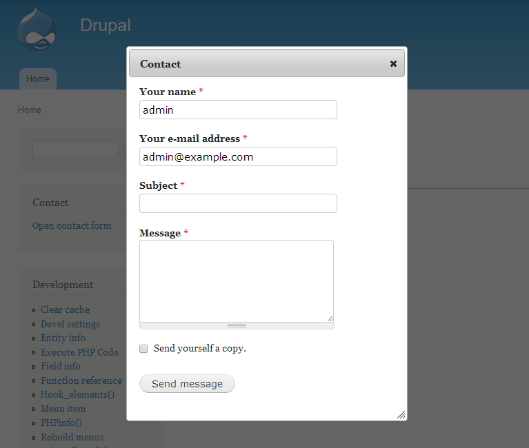Click the Drupal droplet logo
Image resolution: width=529 pixels, height=448 pixels.
37,30
